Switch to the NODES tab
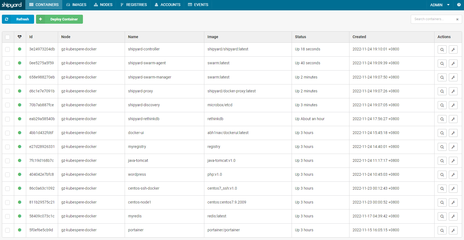Viewport: 464px width, 240px height. 103,5
